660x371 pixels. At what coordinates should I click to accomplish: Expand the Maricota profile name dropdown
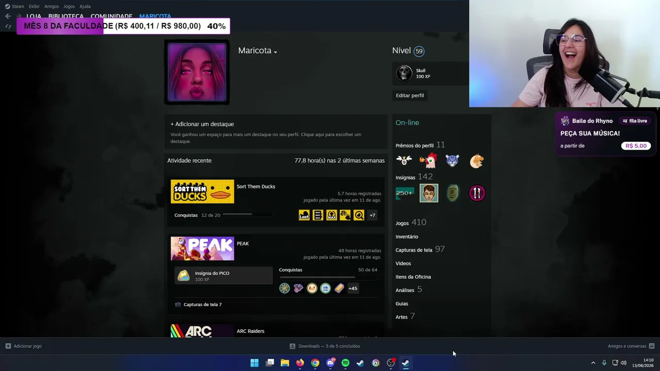[275, 52]
